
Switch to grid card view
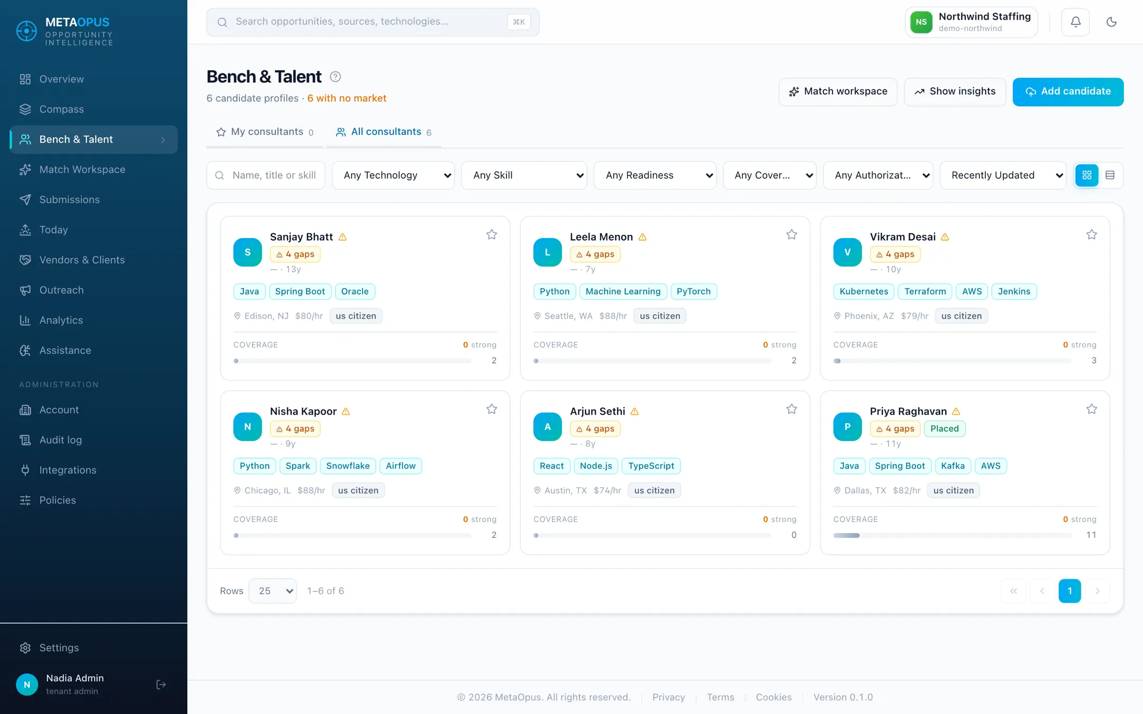[x=1087, y=175]
